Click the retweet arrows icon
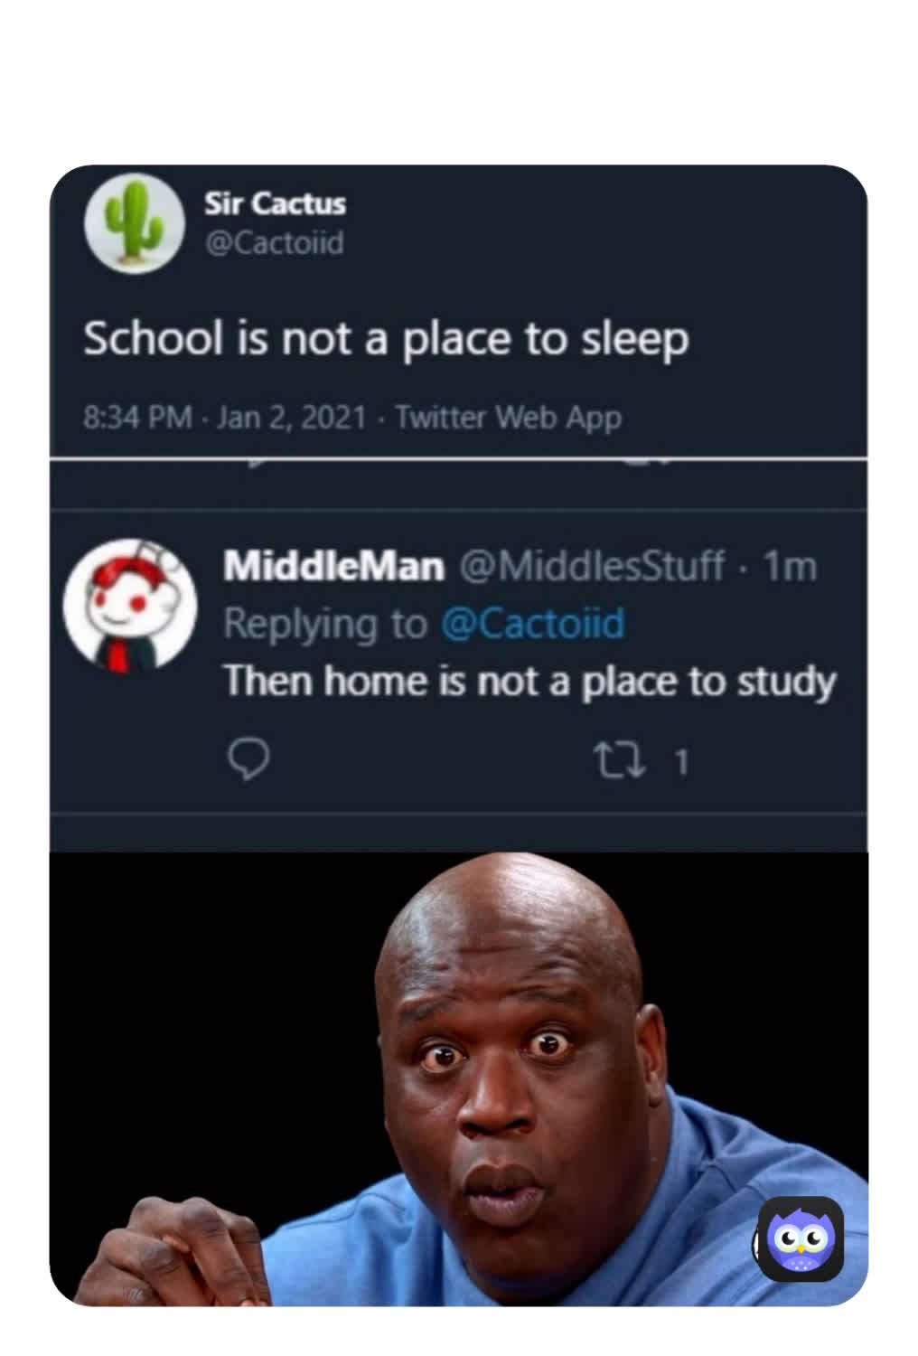Image resolution: width=918 pixels, height=1356 pixels. pos(619,761)
